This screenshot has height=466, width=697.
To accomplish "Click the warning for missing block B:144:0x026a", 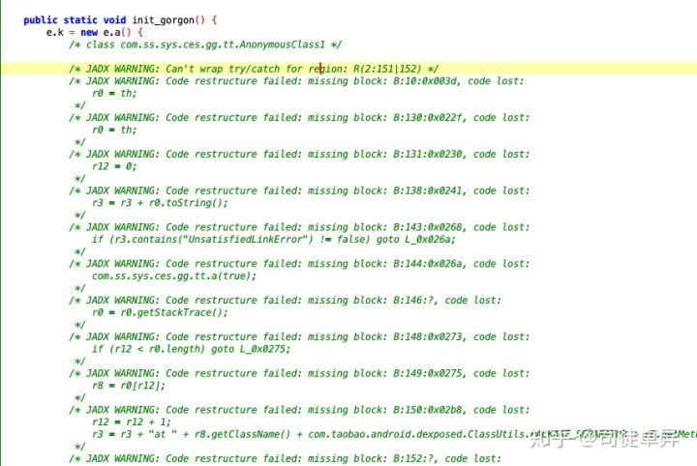I will pyautogui.click(x=299, y=264).
